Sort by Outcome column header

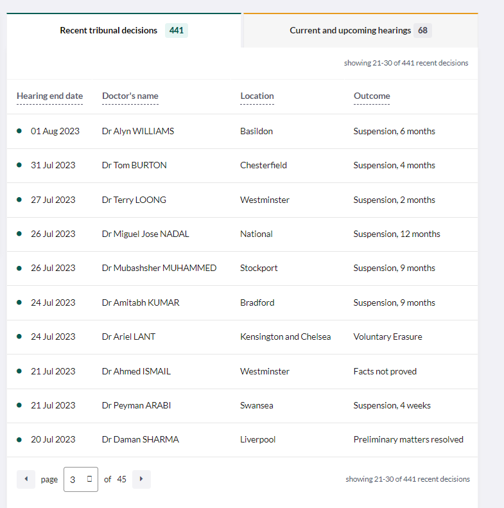tap(372, 96)
